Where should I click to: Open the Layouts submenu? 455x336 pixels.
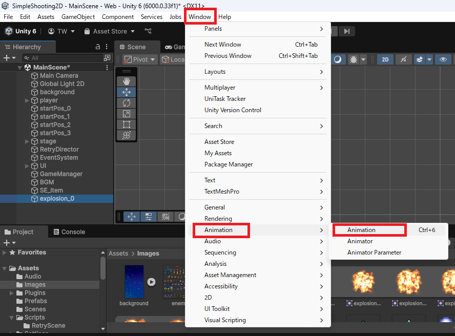tap(258, 72)
